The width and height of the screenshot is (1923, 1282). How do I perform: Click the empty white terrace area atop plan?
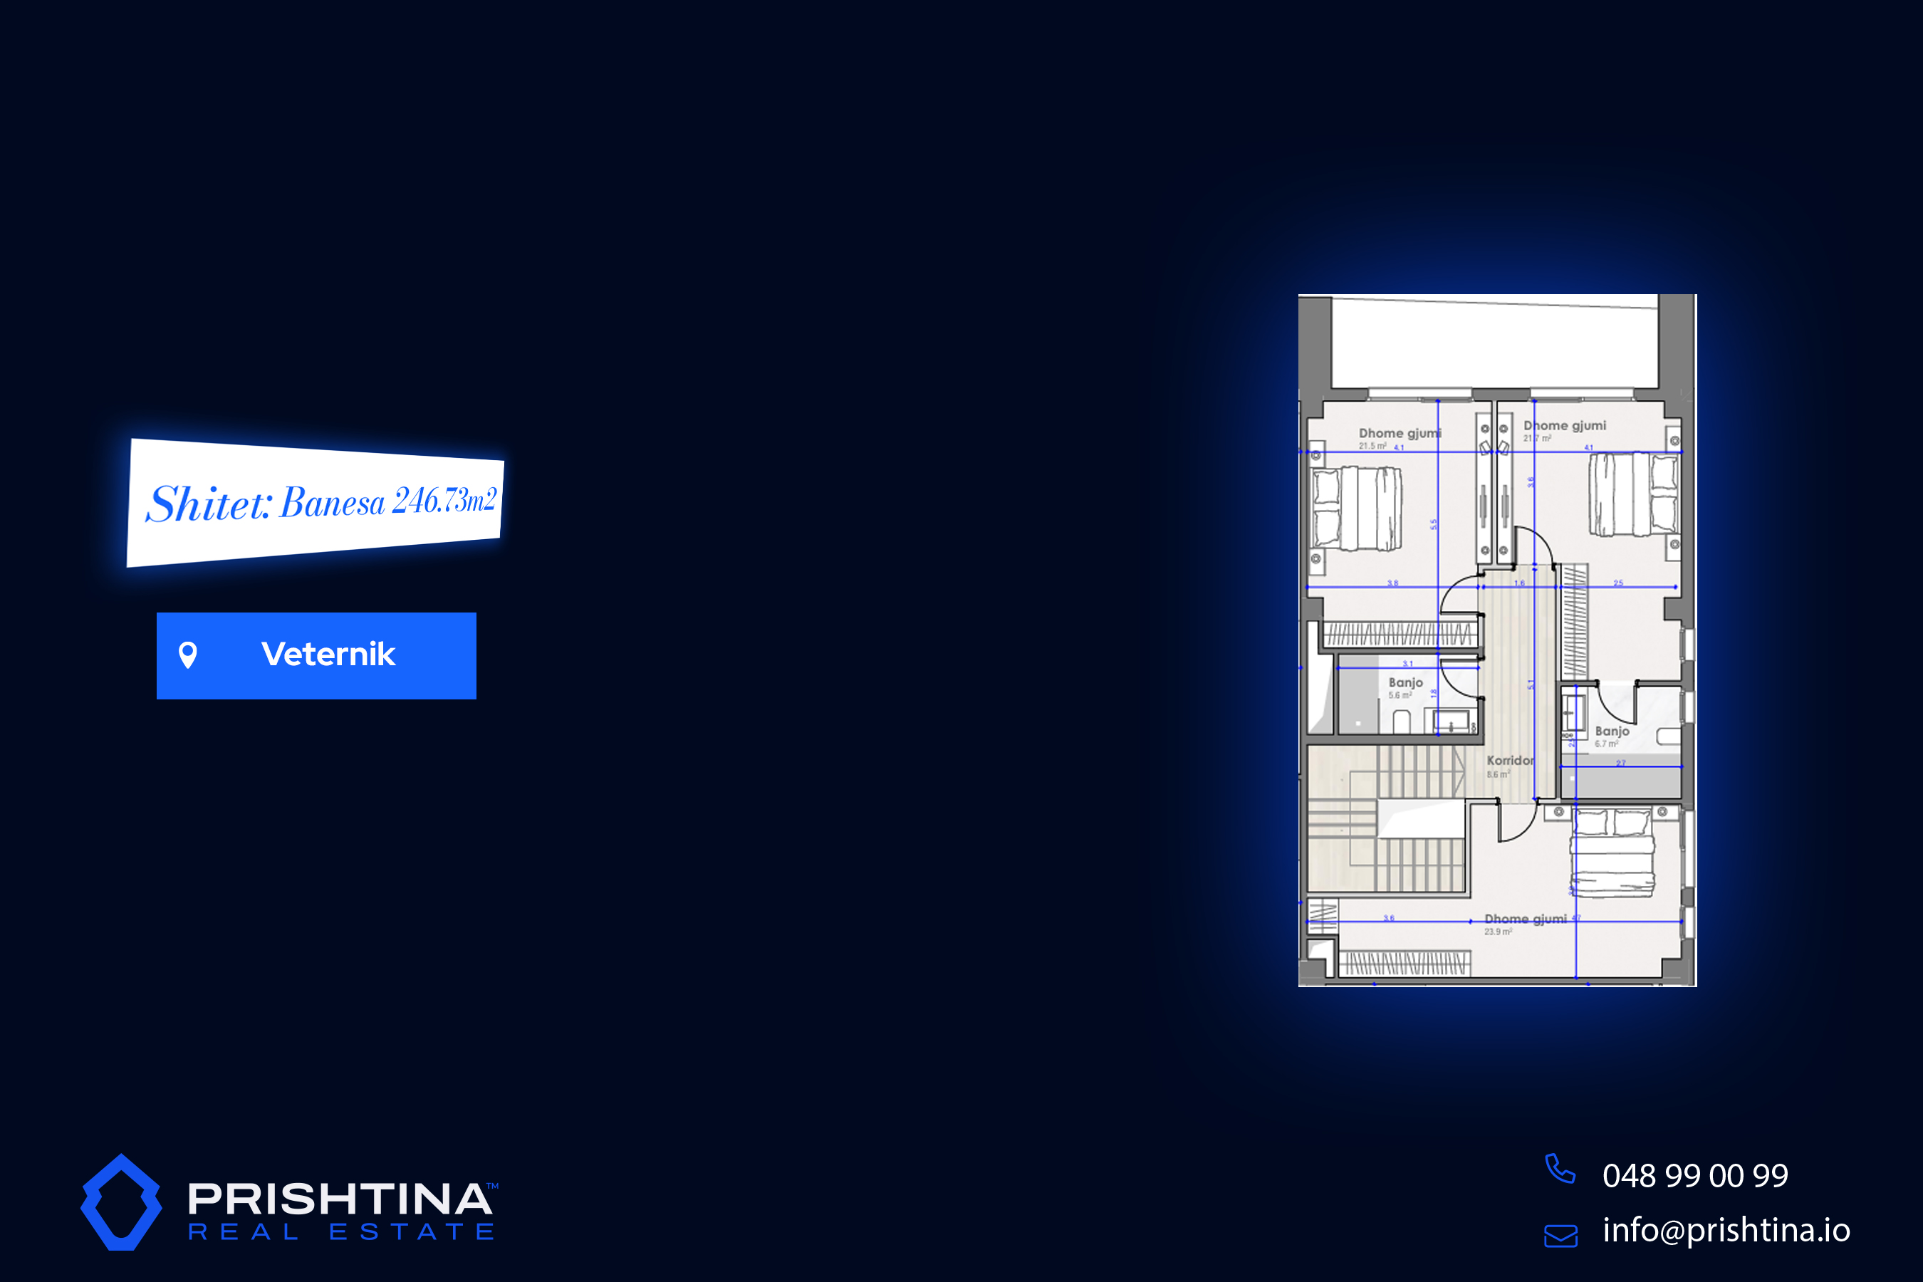[x=1494, y=343]
